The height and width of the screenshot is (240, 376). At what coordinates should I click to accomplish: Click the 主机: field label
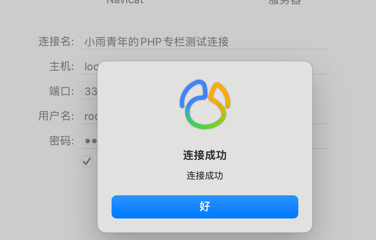pyautogui.click(x=62, y=66)
